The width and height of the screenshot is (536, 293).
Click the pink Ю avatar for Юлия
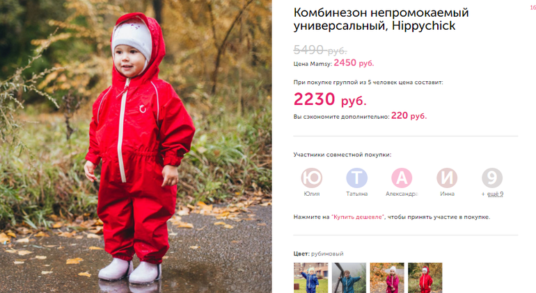tap(311, 178)
